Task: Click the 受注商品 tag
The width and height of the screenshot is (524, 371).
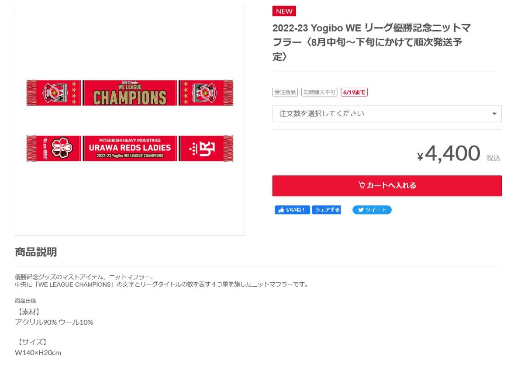Action: click(285, 92)
